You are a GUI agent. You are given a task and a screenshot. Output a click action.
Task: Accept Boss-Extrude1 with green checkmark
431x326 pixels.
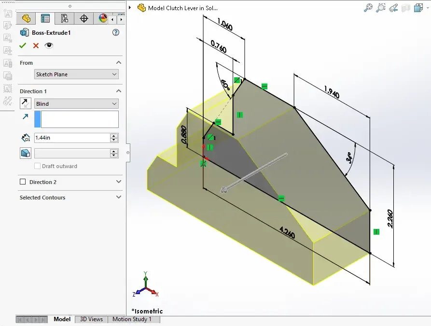click(23, 45)
